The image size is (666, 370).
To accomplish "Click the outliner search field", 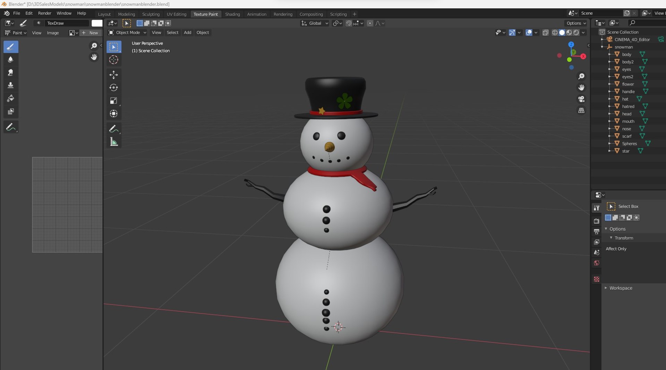I will 647,23.
